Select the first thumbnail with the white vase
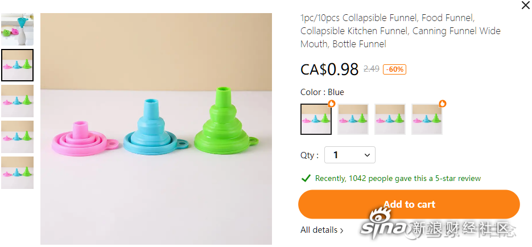The height and width of the screenshot is (247, 532). click(17, 29)
